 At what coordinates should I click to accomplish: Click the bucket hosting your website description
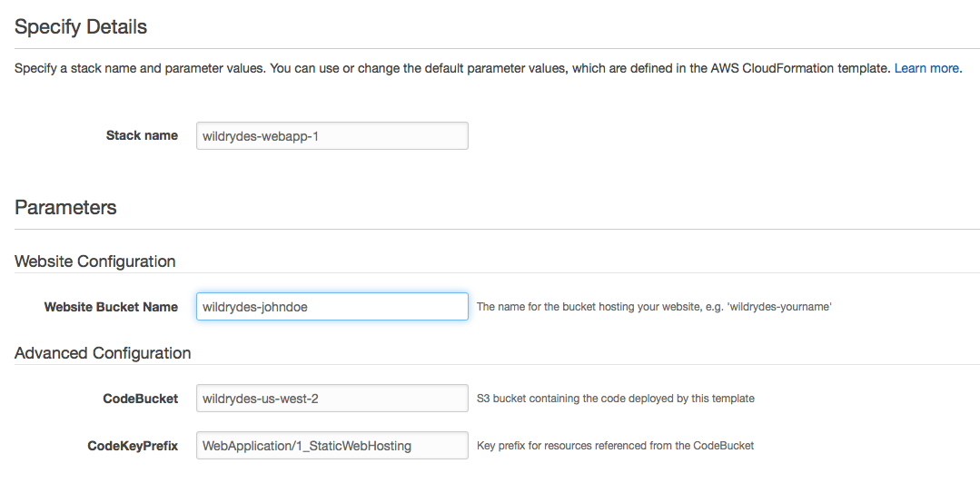coord(654,307)
